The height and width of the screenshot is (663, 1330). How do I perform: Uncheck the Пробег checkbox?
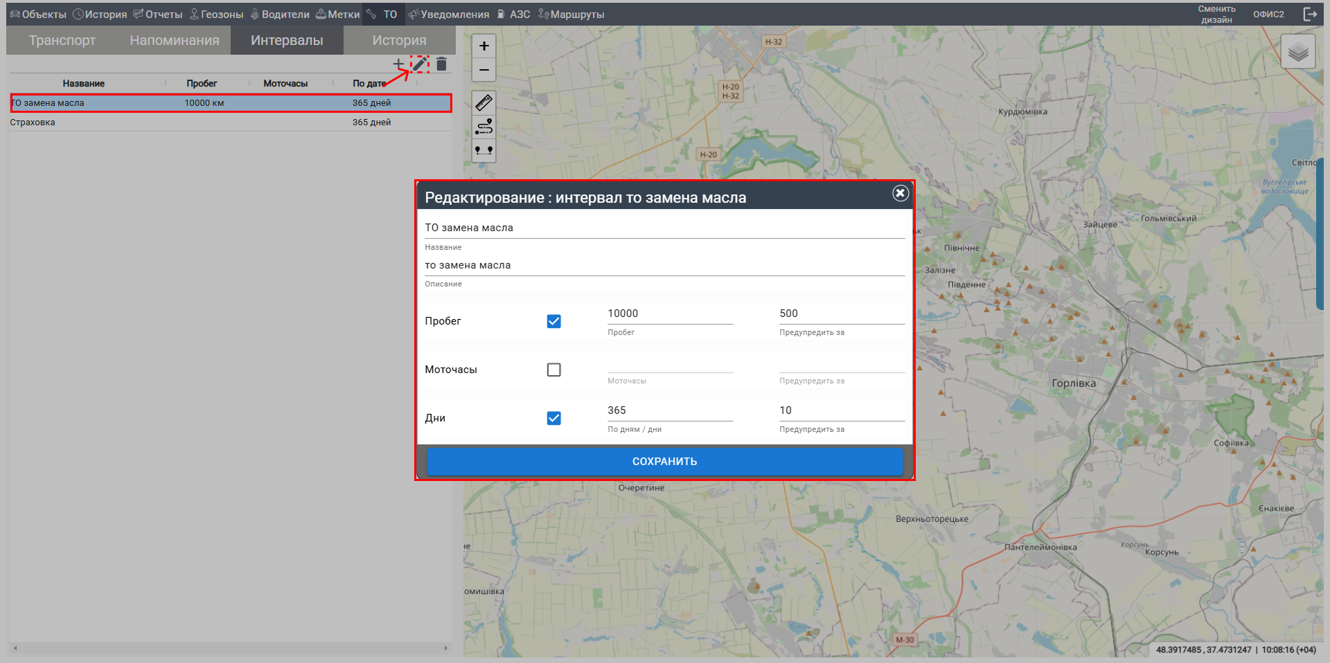pos(553,321)
